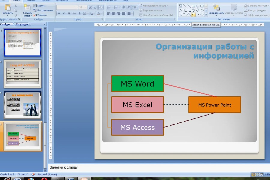Pick the five-point star shape

202,14
